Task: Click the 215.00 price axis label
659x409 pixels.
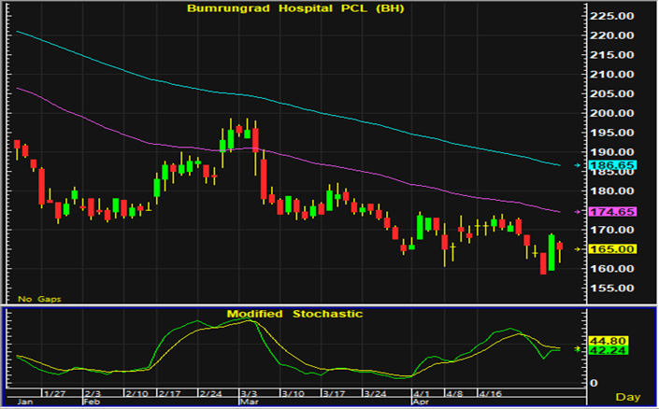Action: pyautogui.click(x=611, y=55)
